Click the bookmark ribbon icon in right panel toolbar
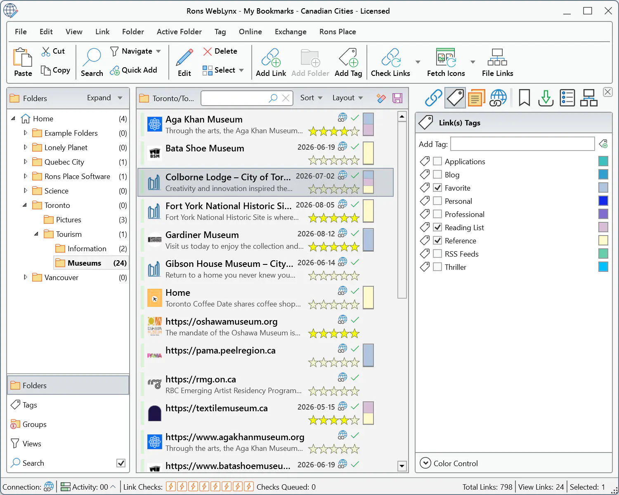The height and width of the screenshot is (495, 619). pyautogui.click(x=524, y=98)
